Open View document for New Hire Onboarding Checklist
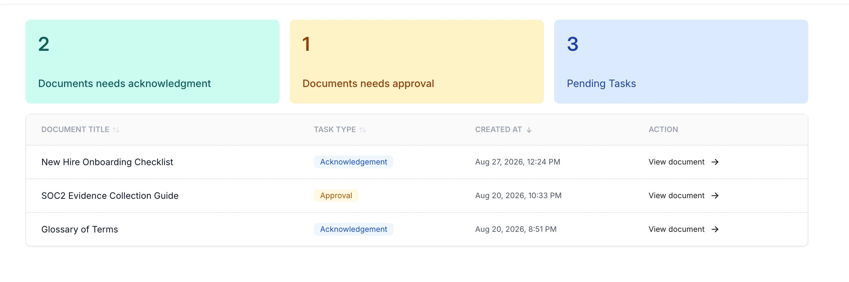The height and width of the screenshot is (282, 849). (683, 162)
